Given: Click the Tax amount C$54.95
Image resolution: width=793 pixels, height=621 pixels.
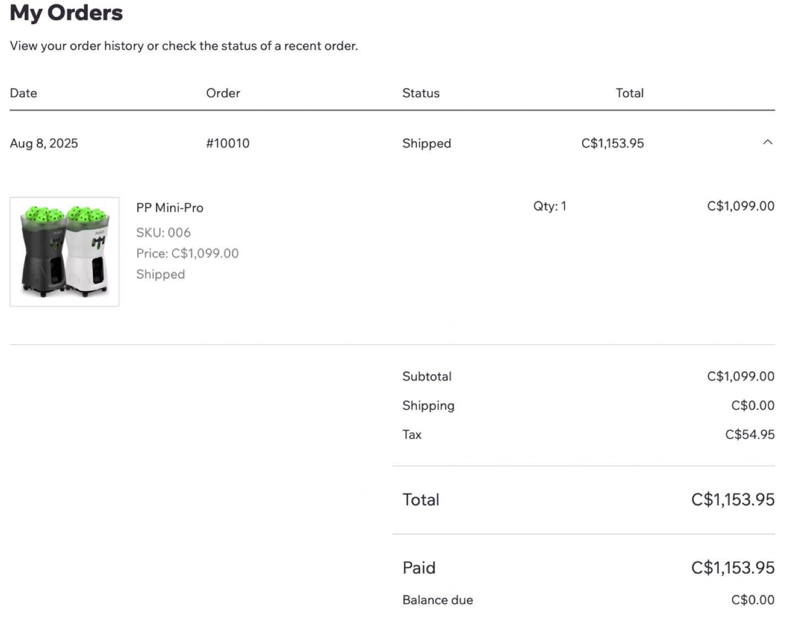Looking at the screenshot, I should (749, 435).
